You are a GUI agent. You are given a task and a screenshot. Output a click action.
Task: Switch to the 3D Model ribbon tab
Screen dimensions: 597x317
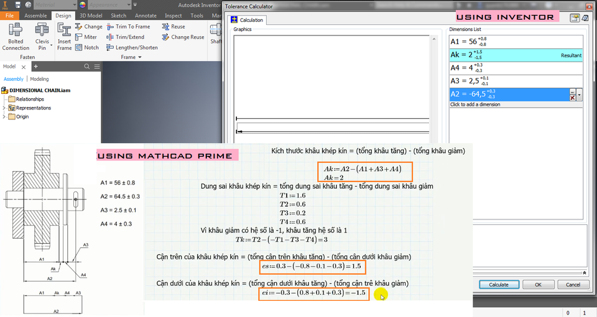click(x=91, y=16)
